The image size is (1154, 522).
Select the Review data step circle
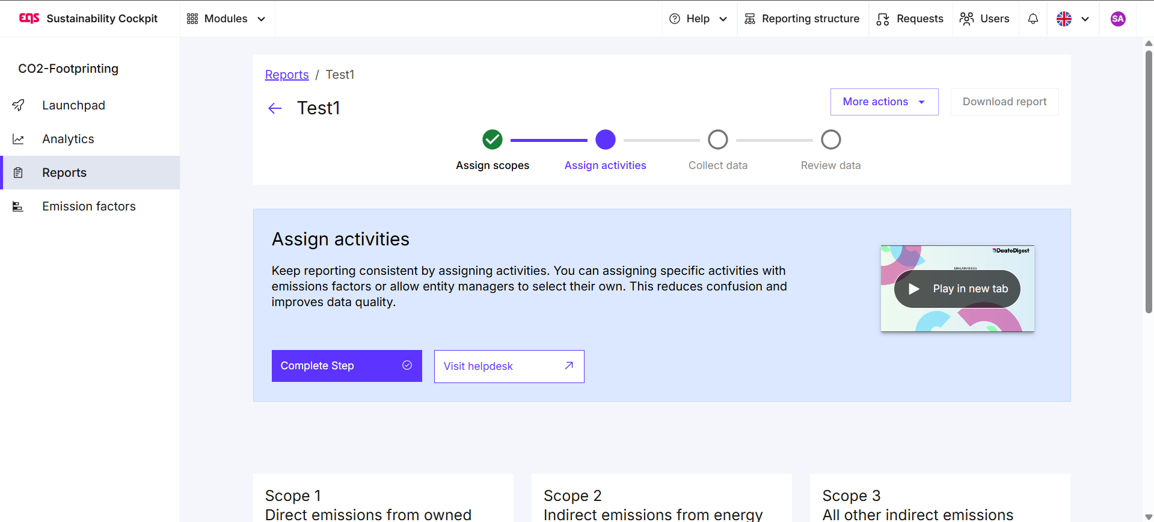[x=830, y=140]
